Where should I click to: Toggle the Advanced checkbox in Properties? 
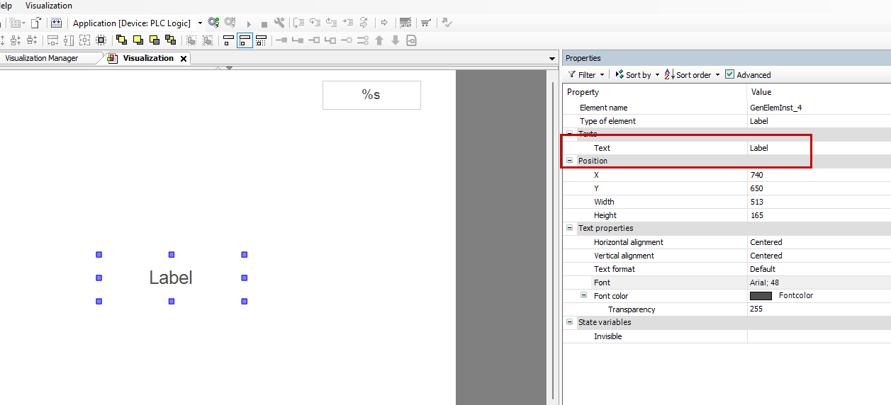pos(729,74)
